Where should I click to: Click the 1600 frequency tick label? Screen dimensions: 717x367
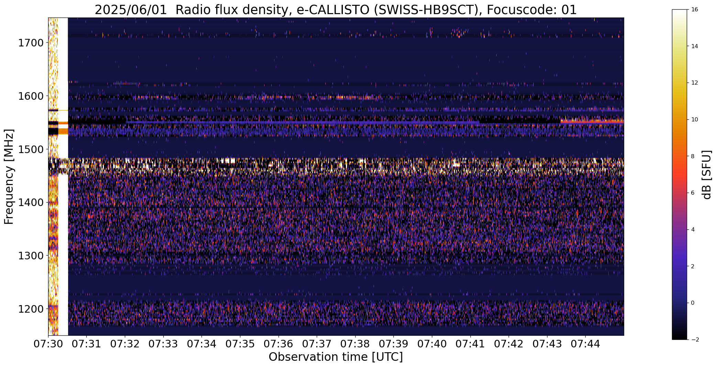click(31, 96)
